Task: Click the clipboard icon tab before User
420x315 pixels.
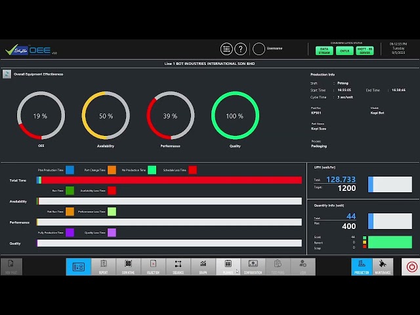Action: tap(278, 267)
